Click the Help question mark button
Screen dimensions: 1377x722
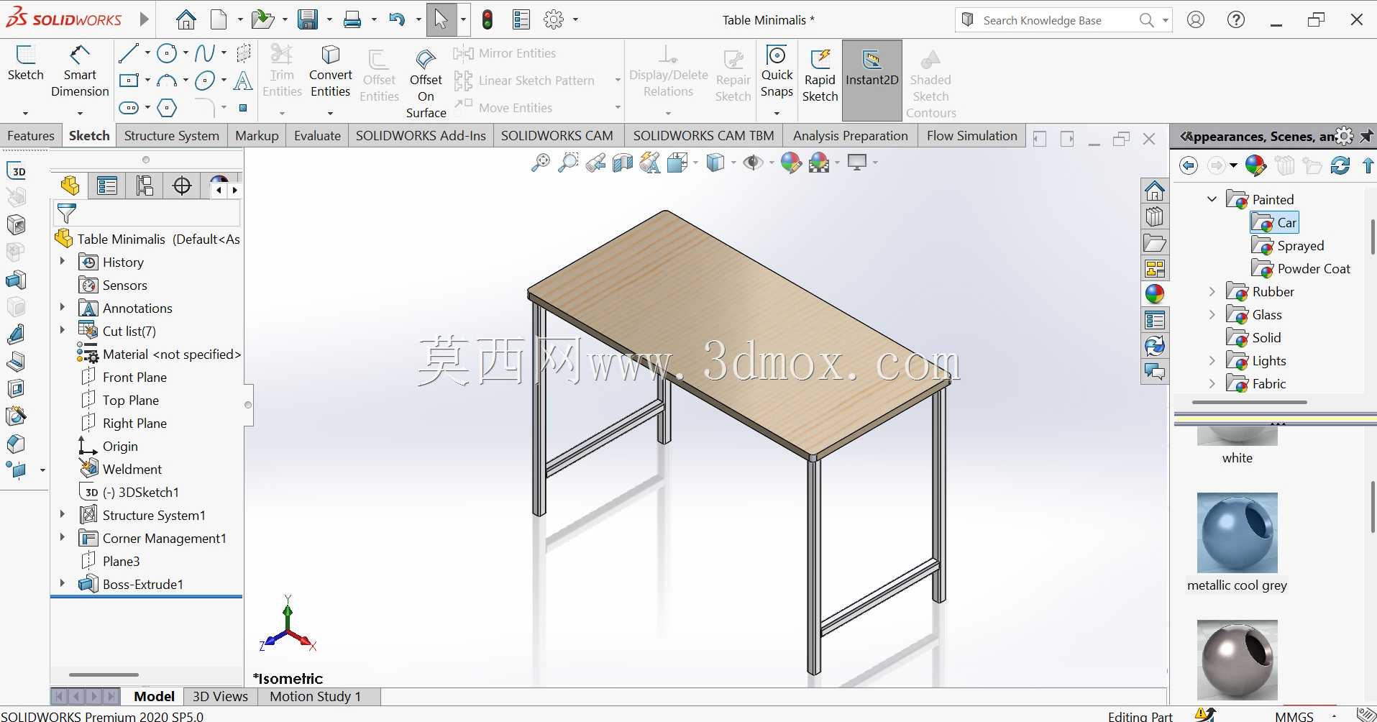tap(1236, 19)
